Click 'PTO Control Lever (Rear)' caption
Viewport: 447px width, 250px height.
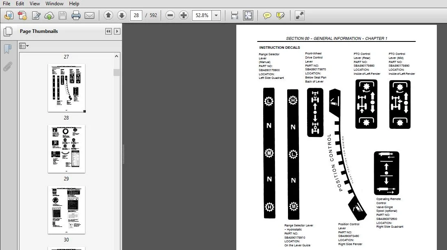tap(362, 56)
